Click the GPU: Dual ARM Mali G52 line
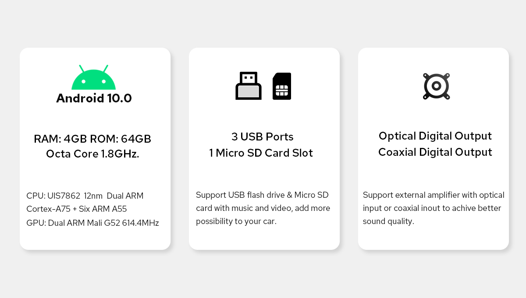526x298 pixels. (92, 223)
